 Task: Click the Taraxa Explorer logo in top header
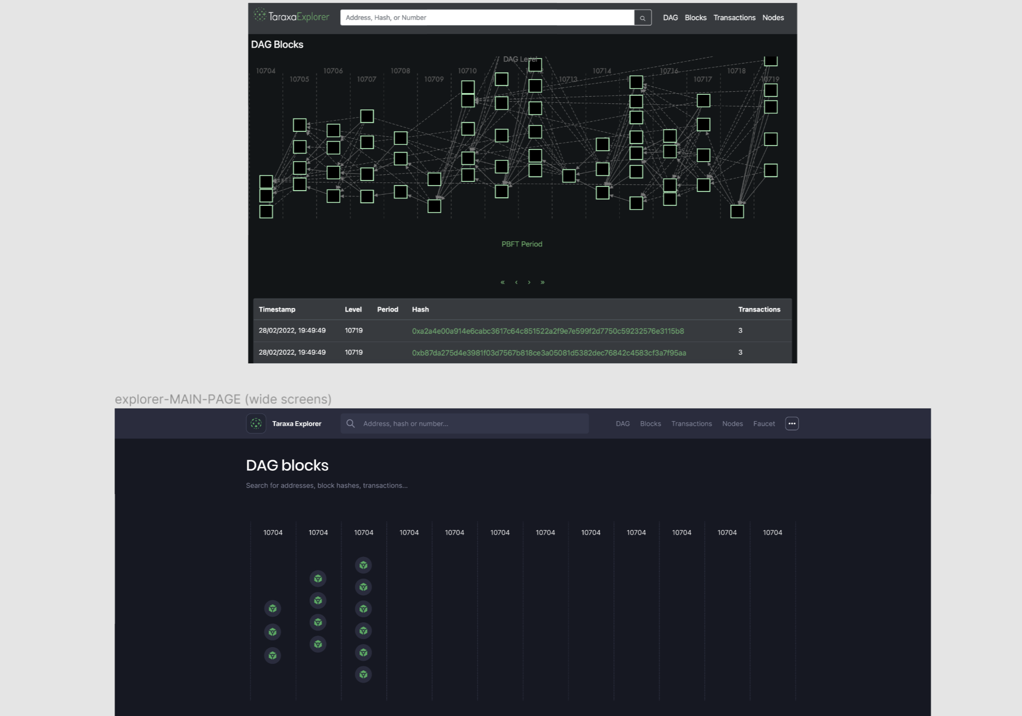tap(292, 17)
